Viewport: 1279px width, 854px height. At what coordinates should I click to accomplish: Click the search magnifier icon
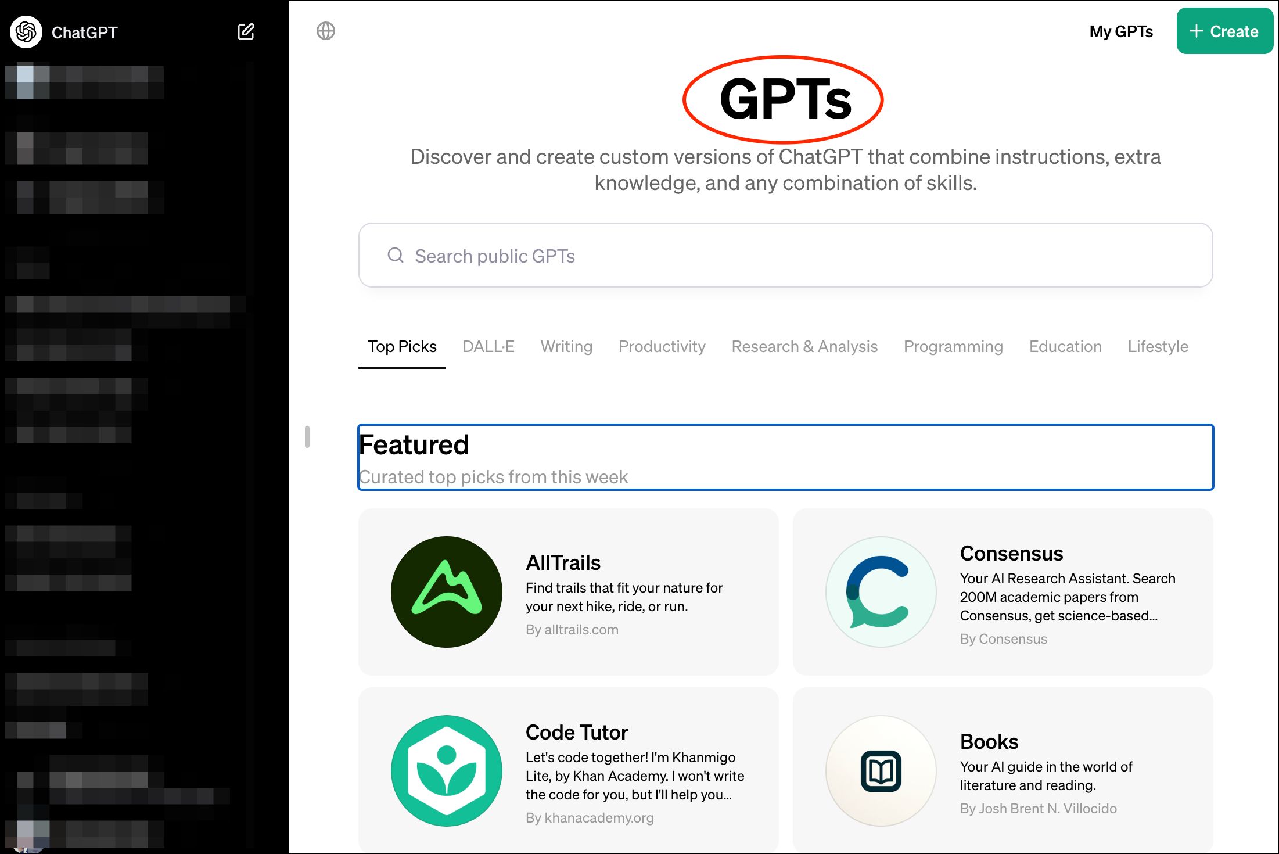396,255
